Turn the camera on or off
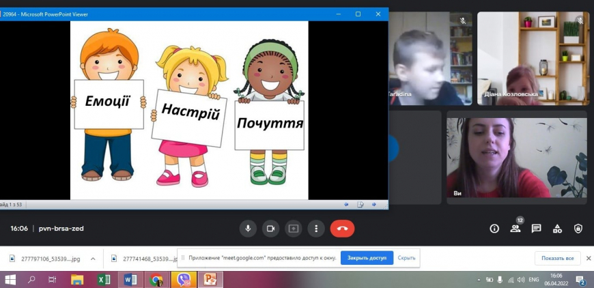Viewport: 594px width, 288px height. click(x=271, y=229)
